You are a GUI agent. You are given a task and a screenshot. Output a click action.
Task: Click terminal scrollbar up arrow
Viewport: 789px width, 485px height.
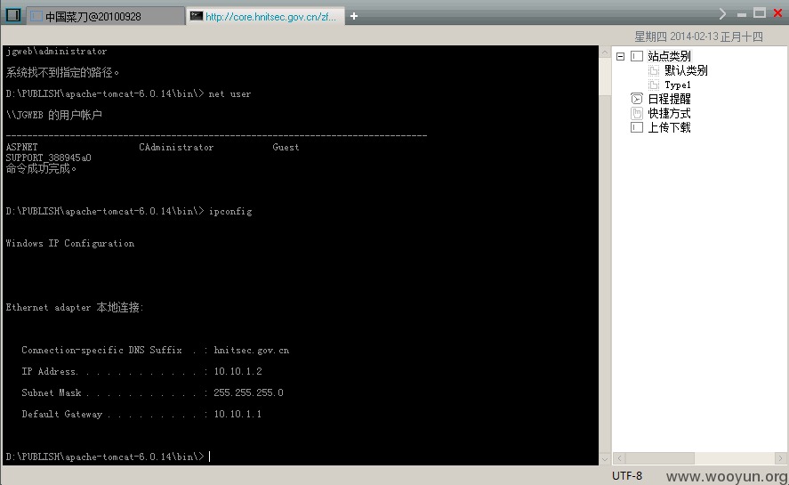coord(605,52)
